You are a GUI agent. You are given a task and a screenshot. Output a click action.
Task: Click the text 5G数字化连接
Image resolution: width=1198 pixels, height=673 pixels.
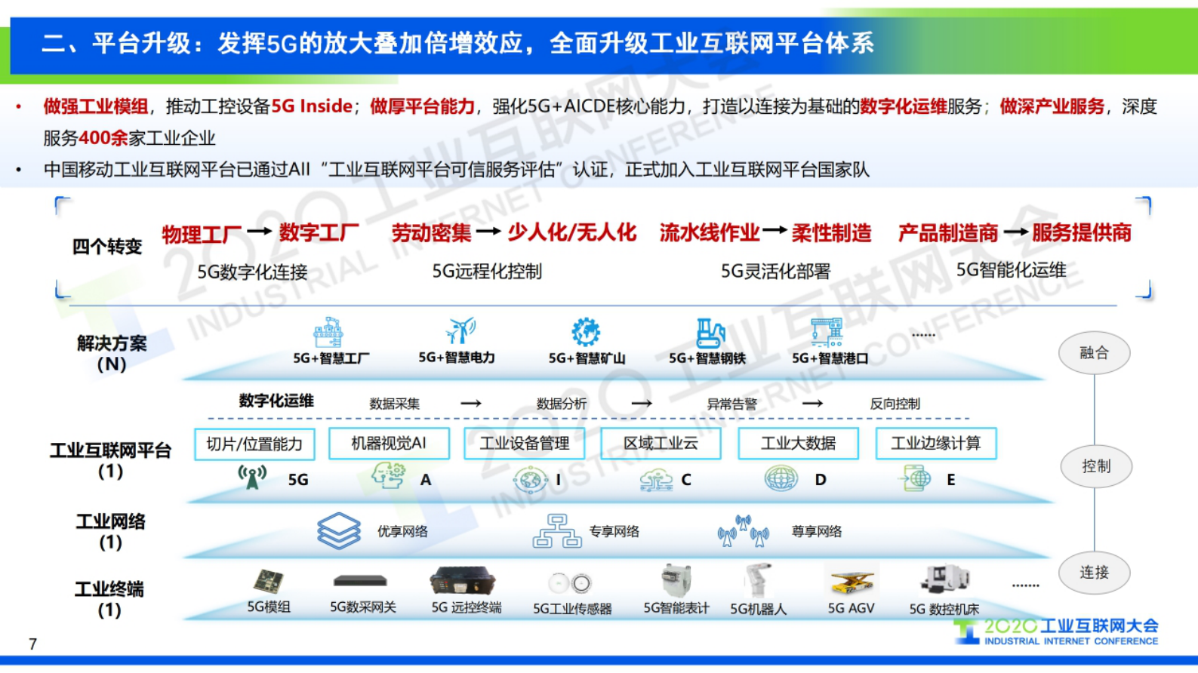click(252, 272)
